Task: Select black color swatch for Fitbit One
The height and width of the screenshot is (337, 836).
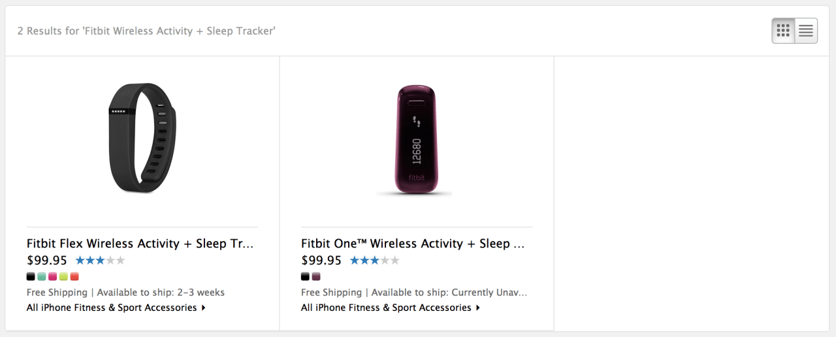Action: (x=305, y=276)
